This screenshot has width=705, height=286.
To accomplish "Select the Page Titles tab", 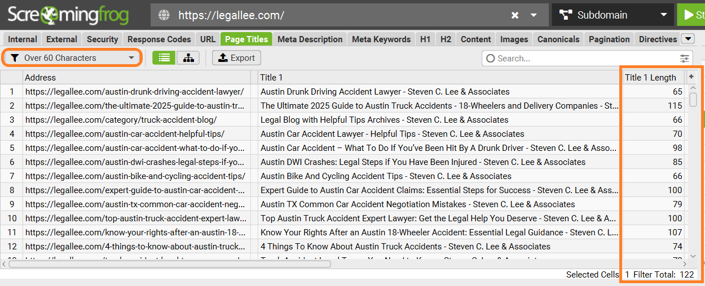I will click(x=246, y=39).
